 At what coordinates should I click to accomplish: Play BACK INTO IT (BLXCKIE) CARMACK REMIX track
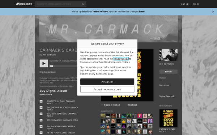pos(41,108)
